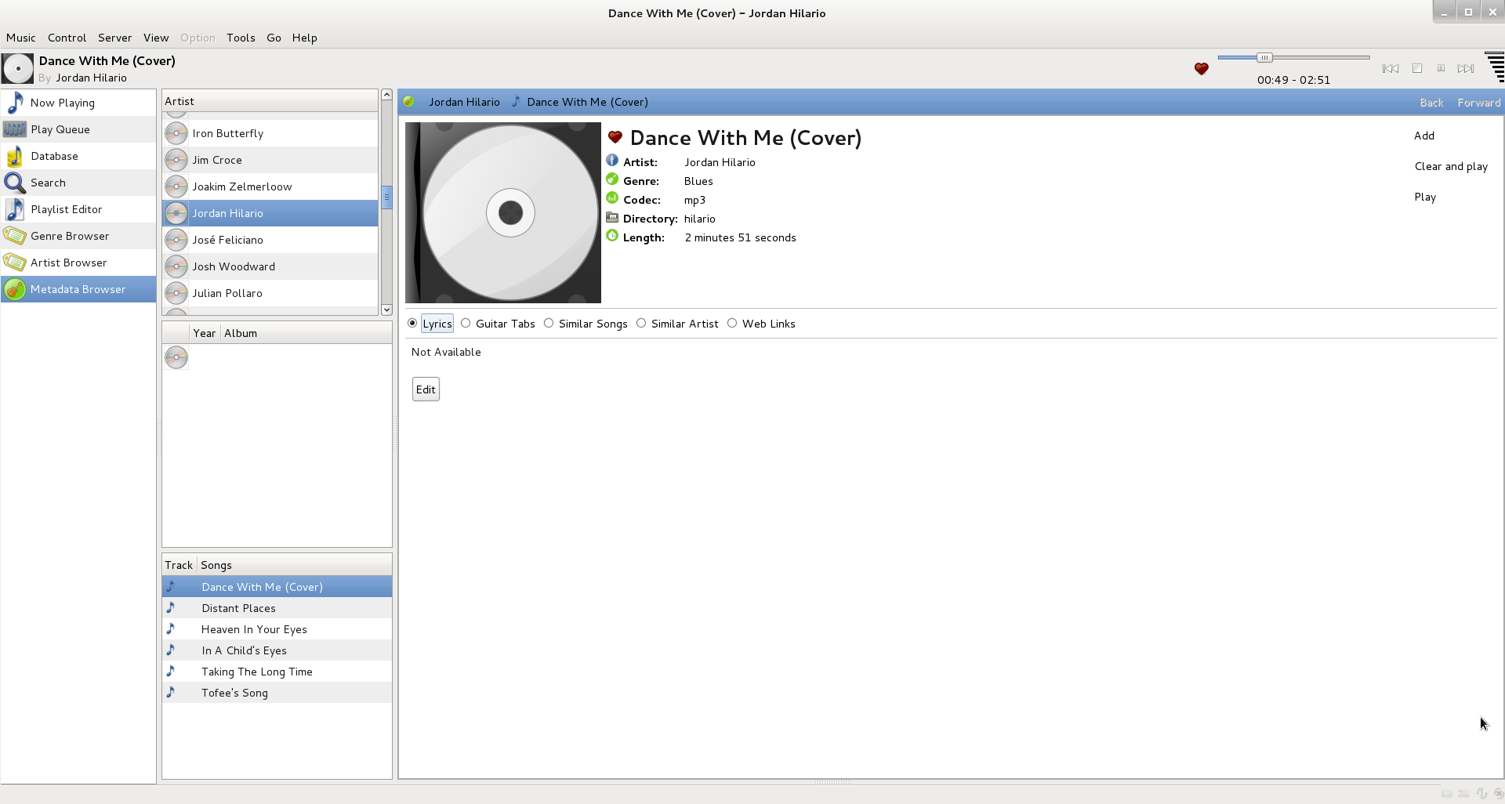Screen dimensions: 1505x804
Task: Open the Database view
Action: [x=55, y=156]
